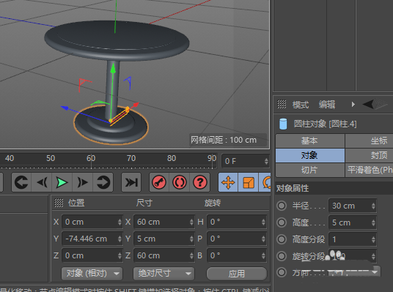Switch to the 坐标 tab
Viewport: 393px width, 292px height.
tap(370, 141)
